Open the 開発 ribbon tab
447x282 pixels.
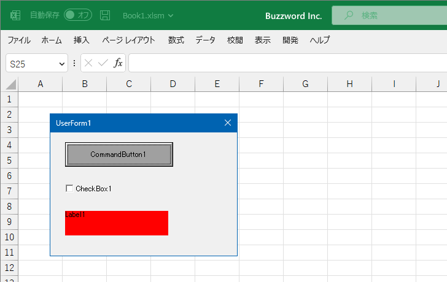tap(290, 40)
